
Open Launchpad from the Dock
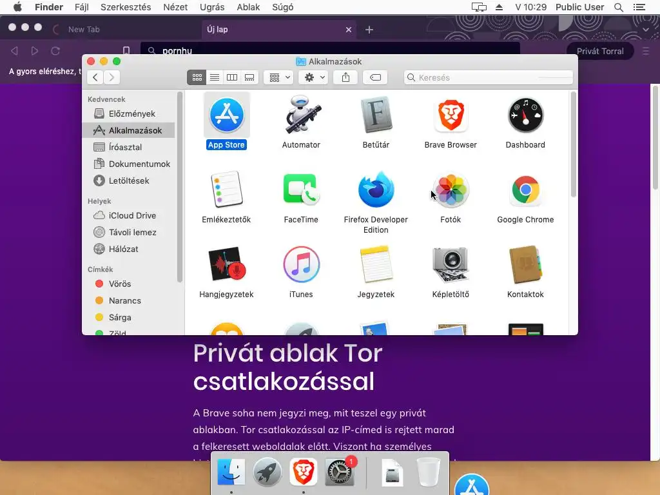(x=267, y=472)
